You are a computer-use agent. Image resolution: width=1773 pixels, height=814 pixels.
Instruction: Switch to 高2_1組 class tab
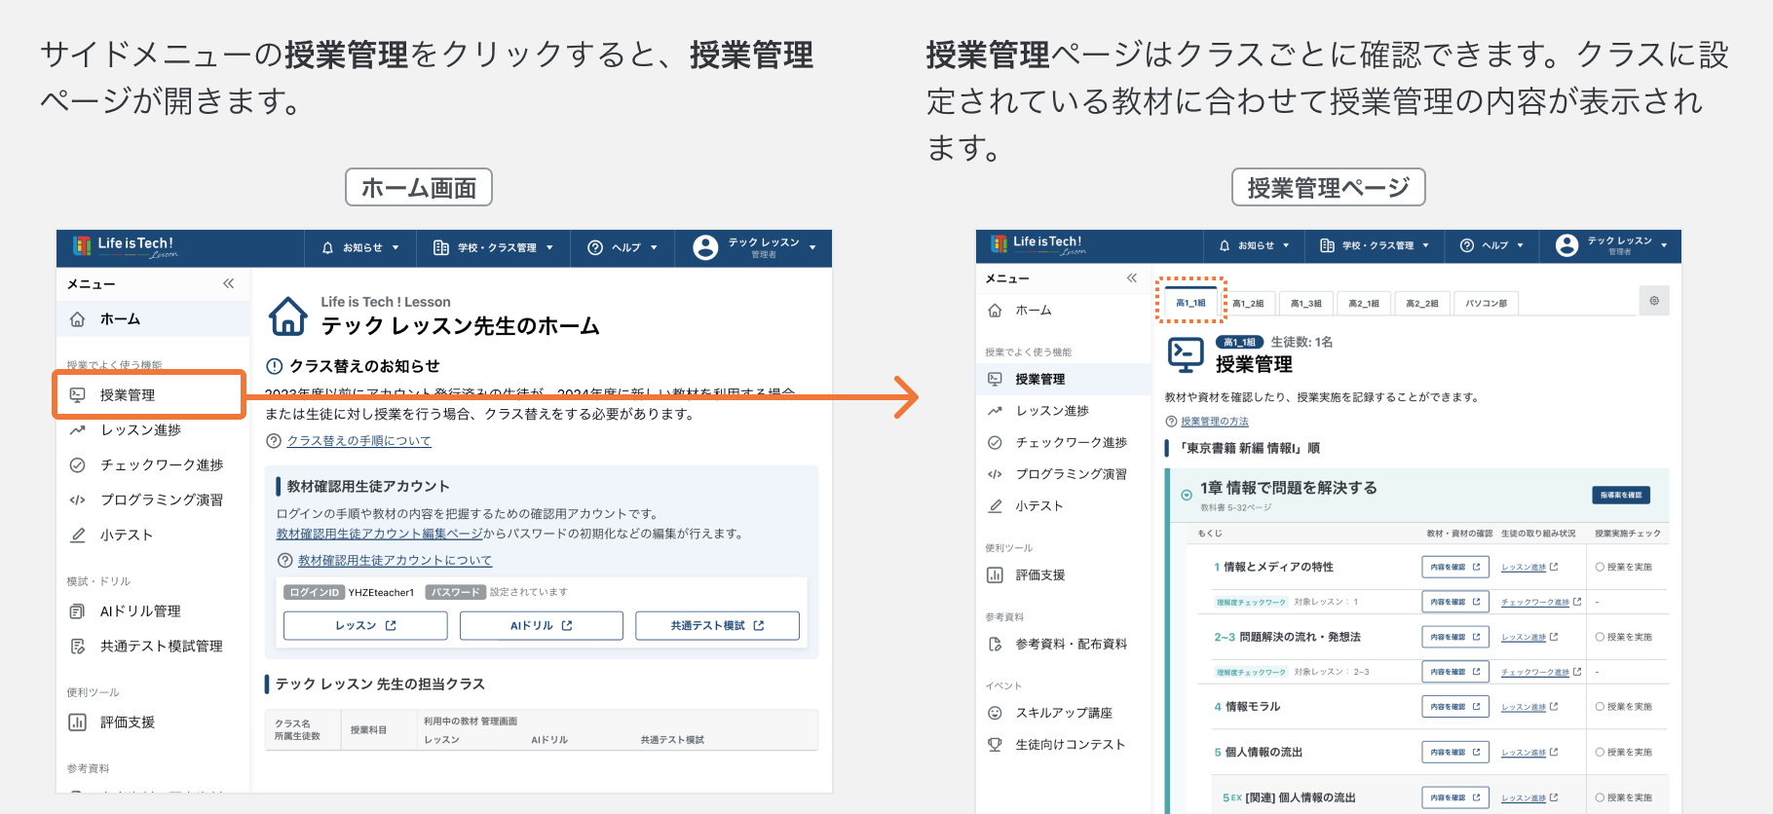click(x=1364, y=303)
